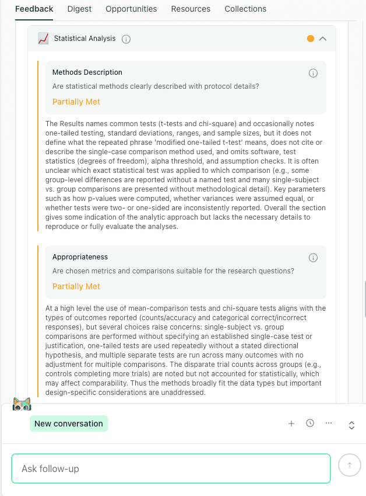Image resolution: width=366 pixels, height=496 pixels.
Task: Switch to the Digest tab
Action: [x=79, y=9]
